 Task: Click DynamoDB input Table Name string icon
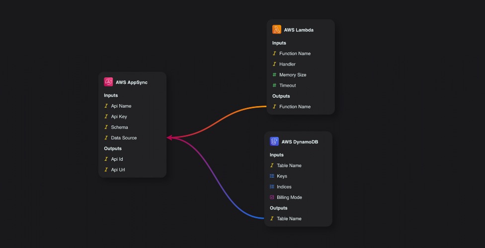click(x=272, y=165)
